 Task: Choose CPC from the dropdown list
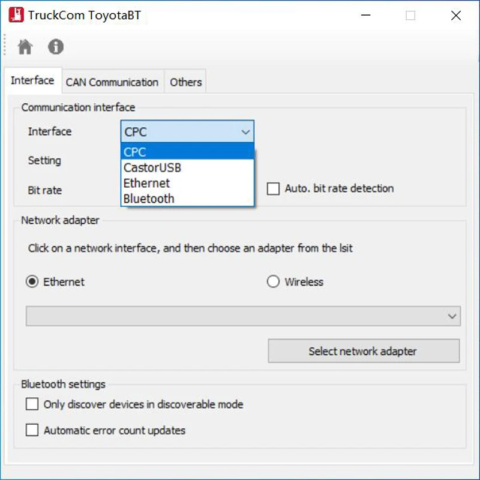187,152
